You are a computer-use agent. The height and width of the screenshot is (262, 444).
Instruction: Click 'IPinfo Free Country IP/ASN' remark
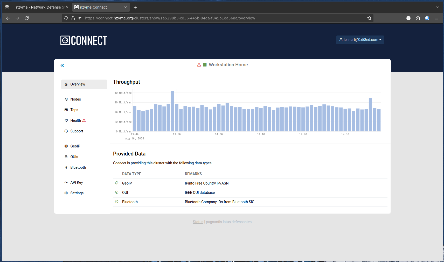pyautogui.click(x=207, y=183)
